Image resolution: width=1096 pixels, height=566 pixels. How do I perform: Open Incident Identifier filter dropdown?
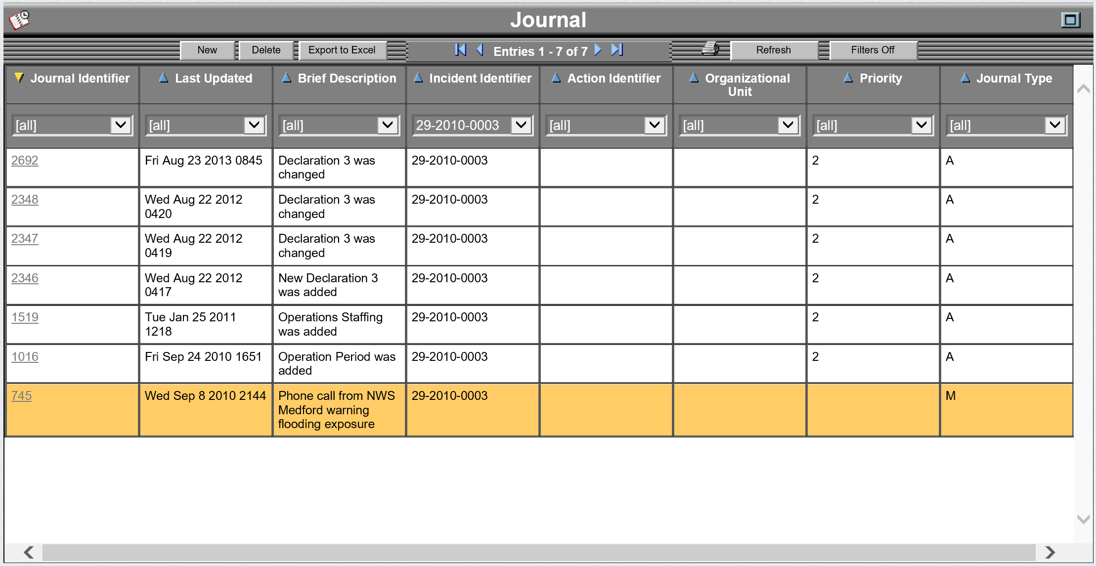tap(521, 125)
